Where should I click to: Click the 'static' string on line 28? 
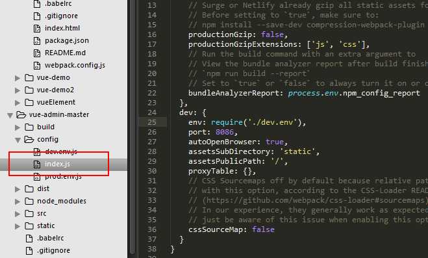[297, 151]
